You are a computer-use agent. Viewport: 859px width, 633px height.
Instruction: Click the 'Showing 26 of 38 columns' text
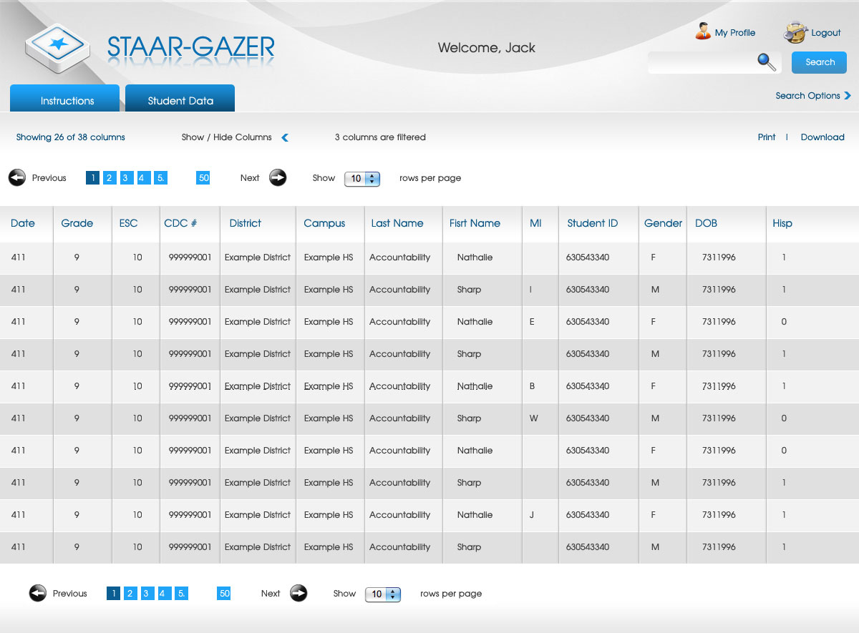pyautogui.click(x=71, y=137)
